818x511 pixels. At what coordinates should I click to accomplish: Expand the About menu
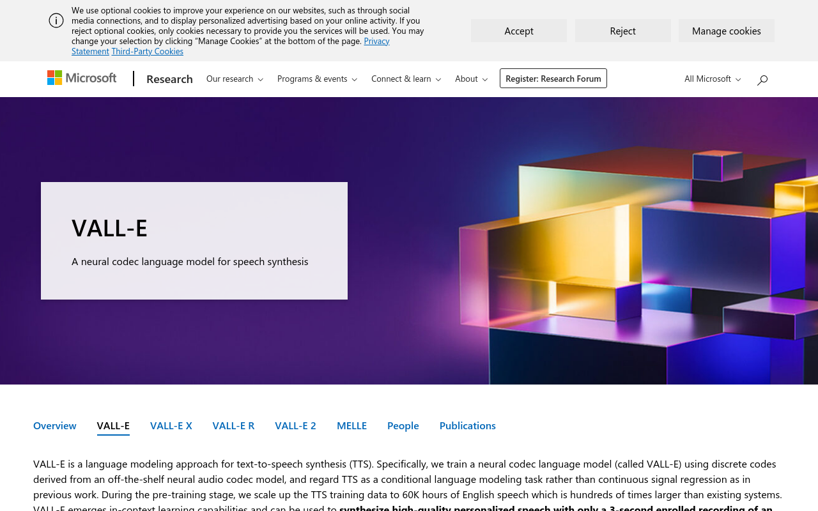pos(471,79)
